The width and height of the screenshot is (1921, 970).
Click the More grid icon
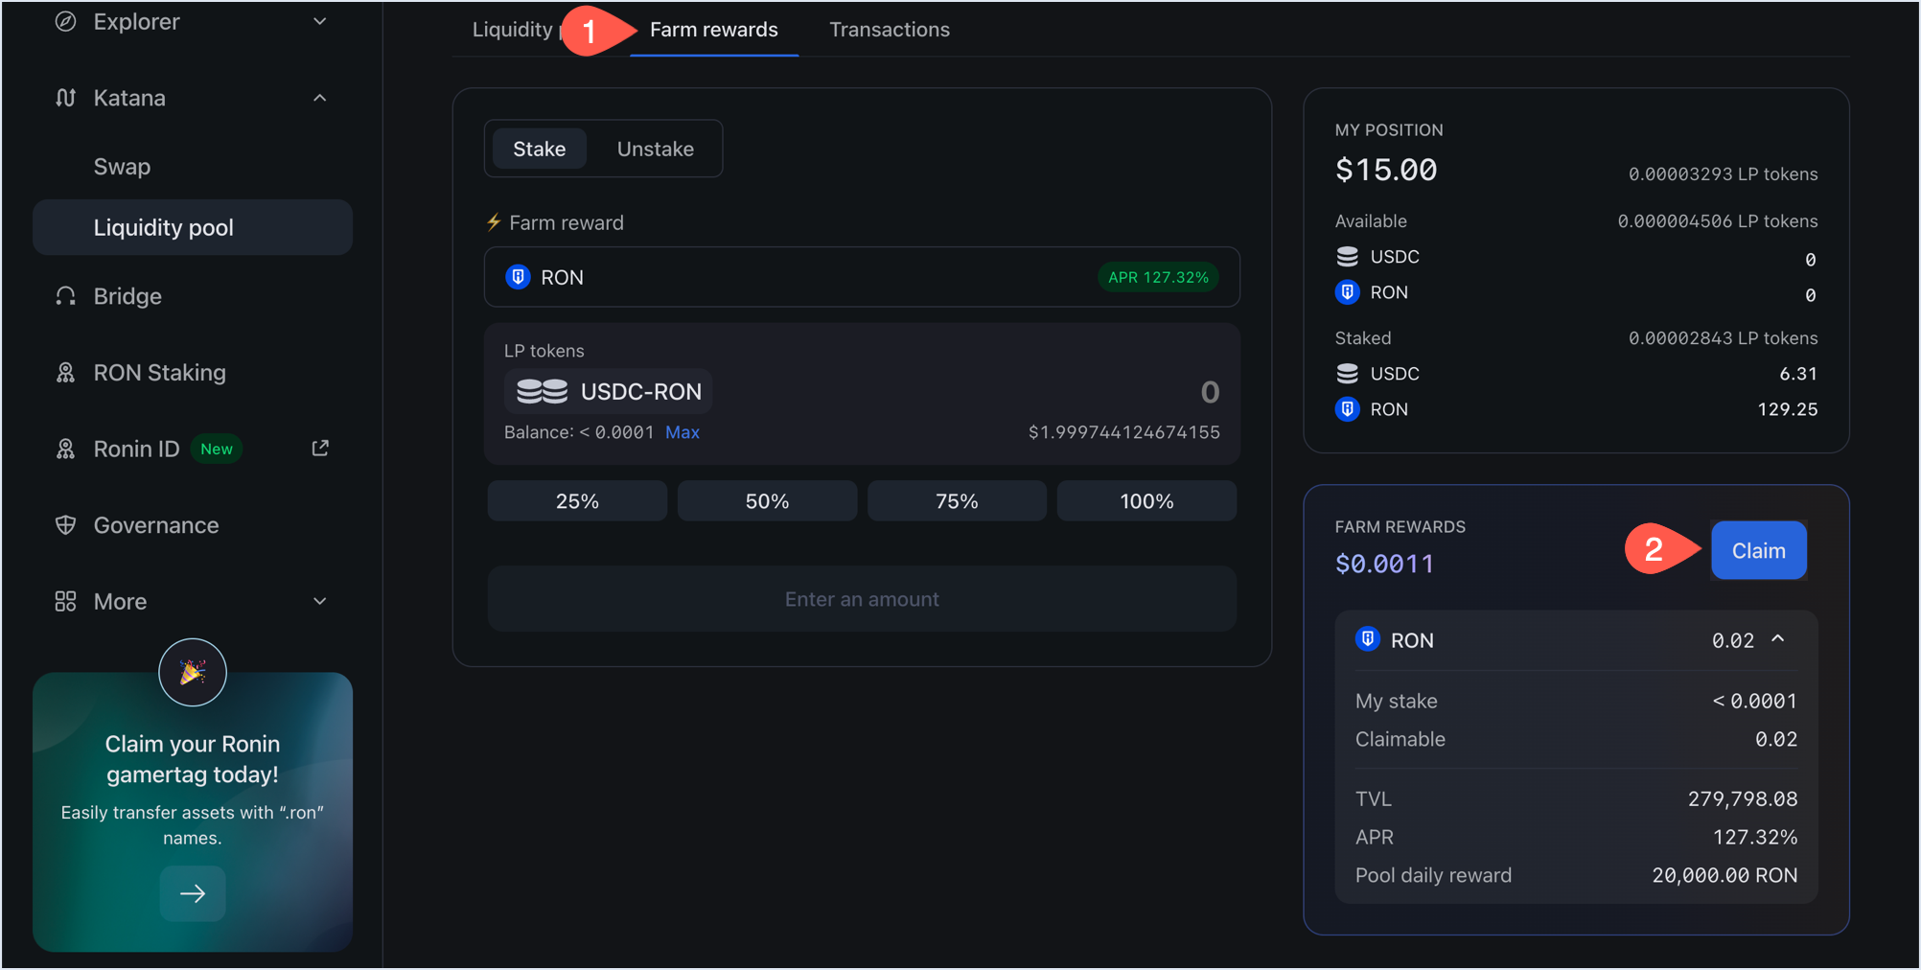[65, 601]
